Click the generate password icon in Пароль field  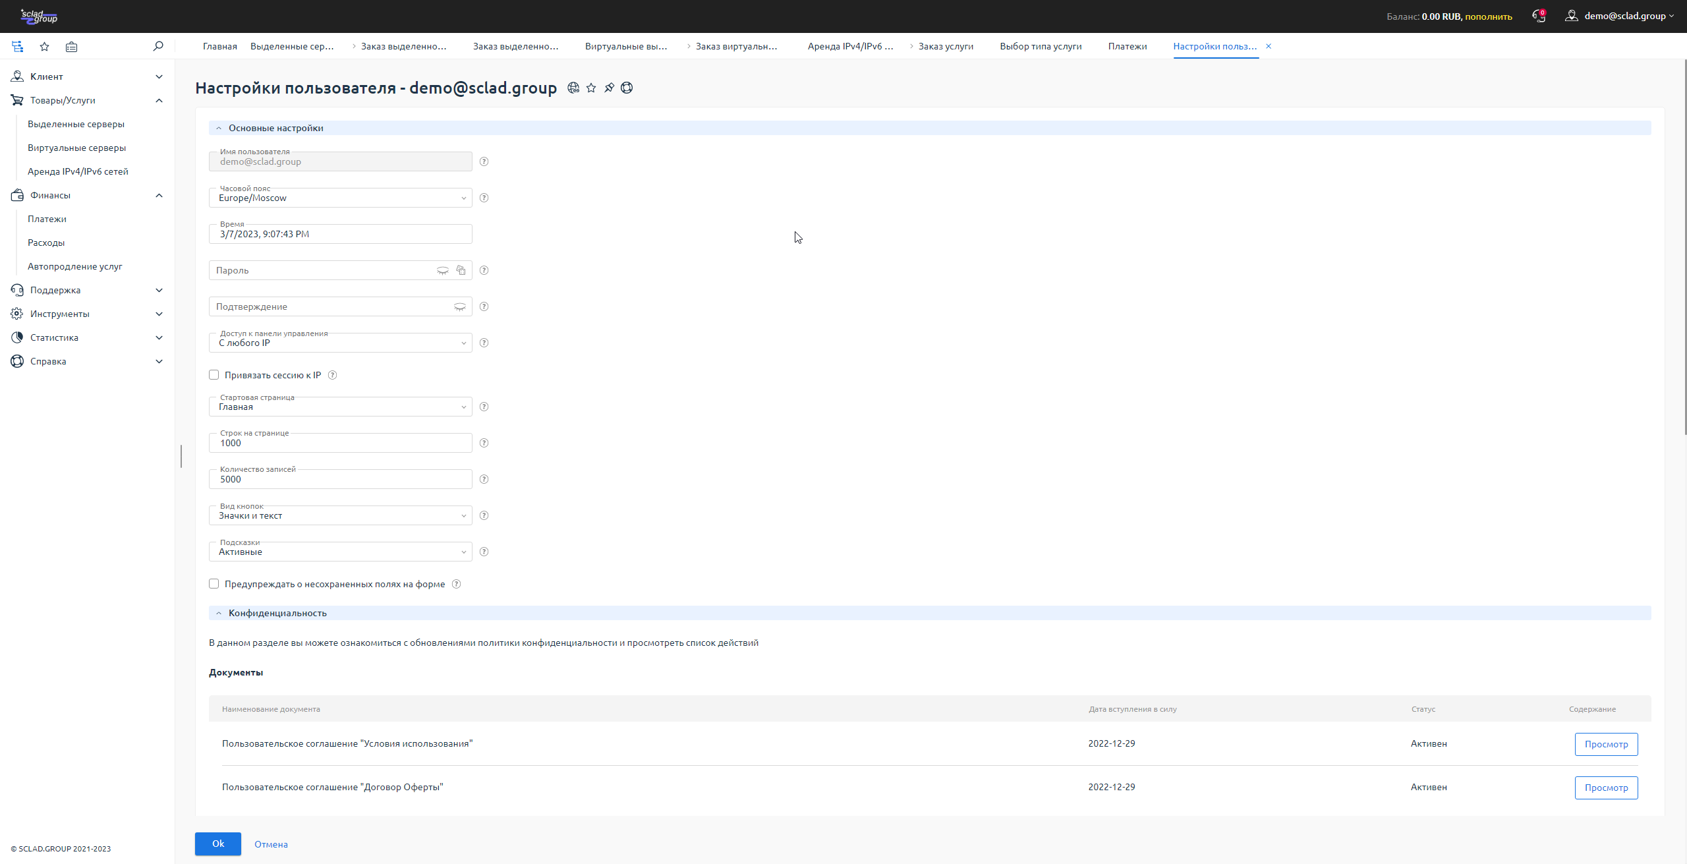461,270
